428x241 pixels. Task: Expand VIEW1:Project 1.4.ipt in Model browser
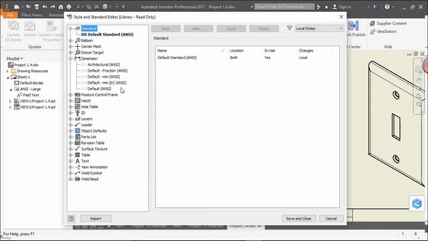11,101
